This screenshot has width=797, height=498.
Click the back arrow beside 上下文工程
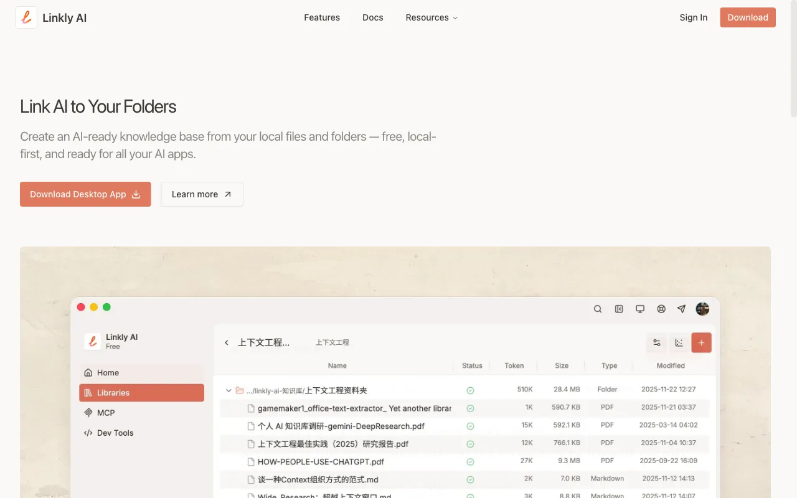tap(227, 342)
